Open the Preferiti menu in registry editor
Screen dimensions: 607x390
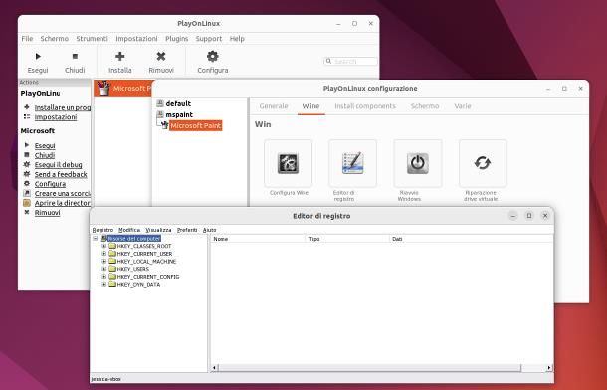point(187,230)
